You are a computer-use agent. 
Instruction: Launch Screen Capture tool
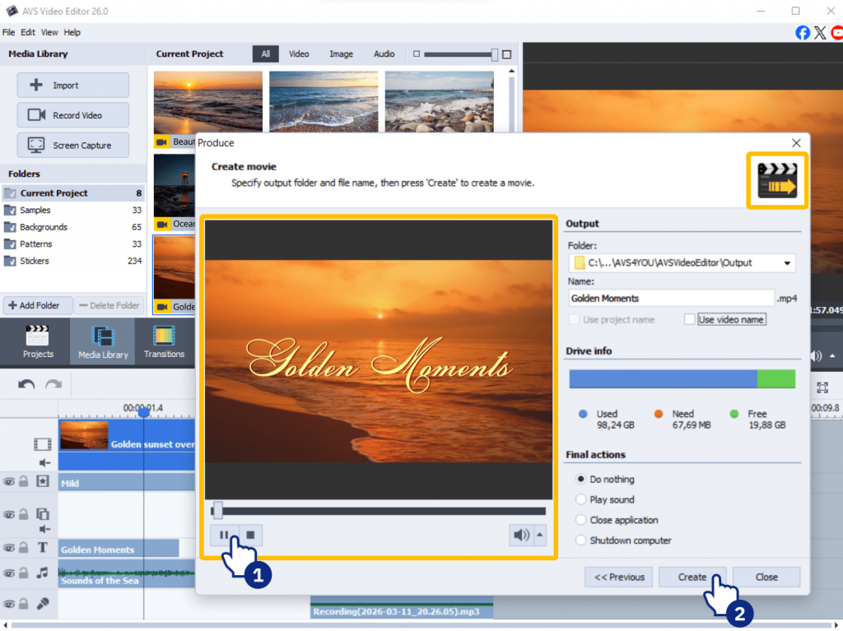(72, 145)
